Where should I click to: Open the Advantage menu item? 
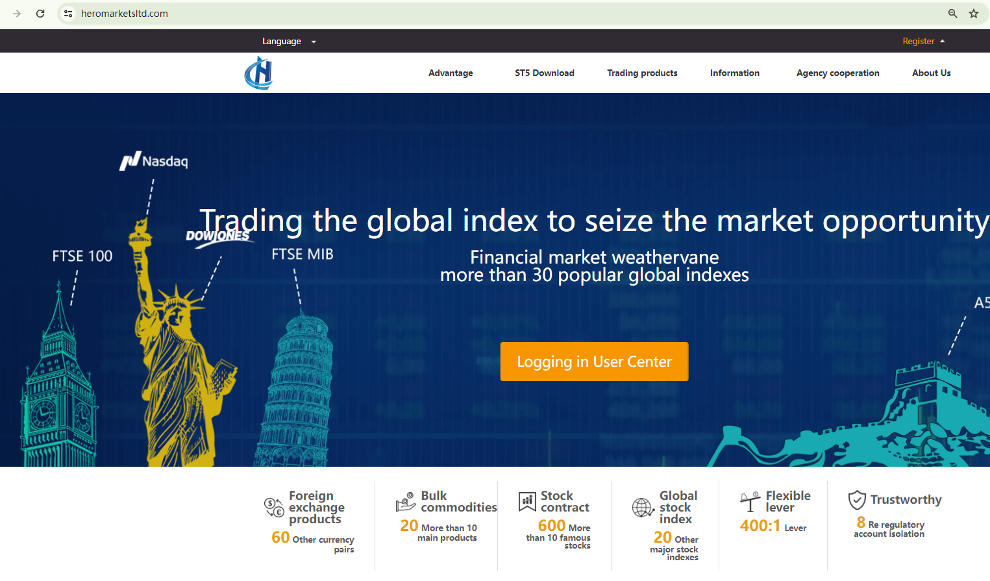point(451,73)
